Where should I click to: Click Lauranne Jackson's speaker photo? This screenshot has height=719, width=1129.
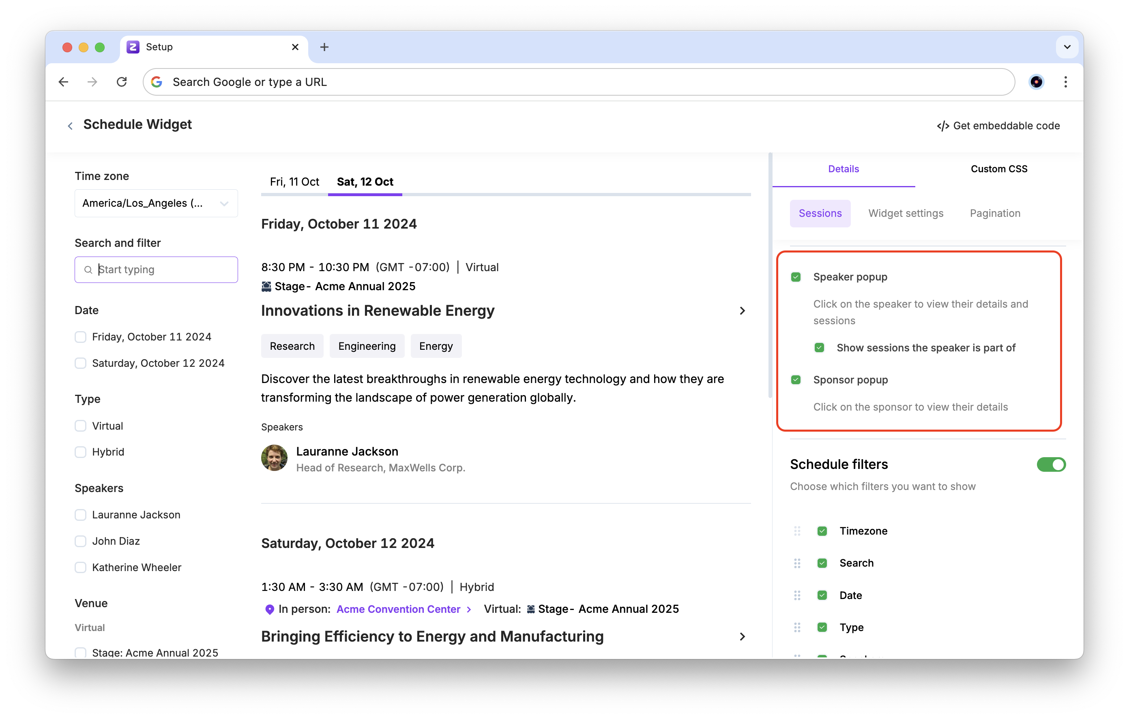(x=274, y=458)
